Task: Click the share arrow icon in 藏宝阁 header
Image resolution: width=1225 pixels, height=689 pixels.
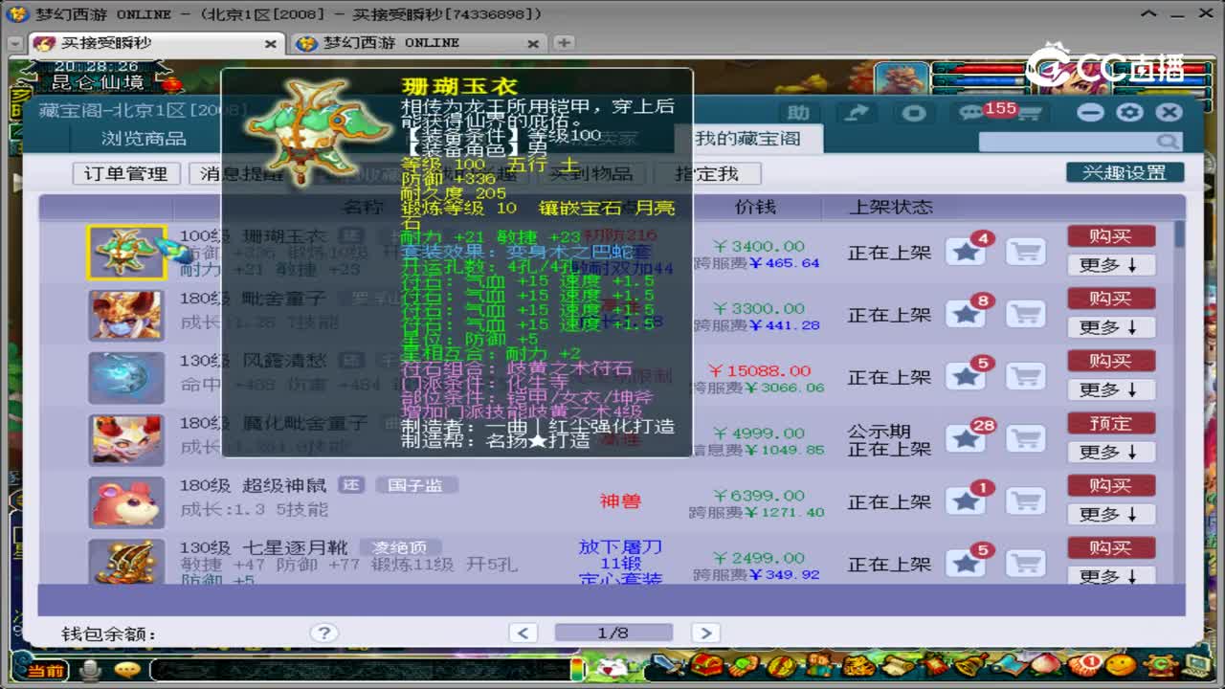Action: click(857, 113)
